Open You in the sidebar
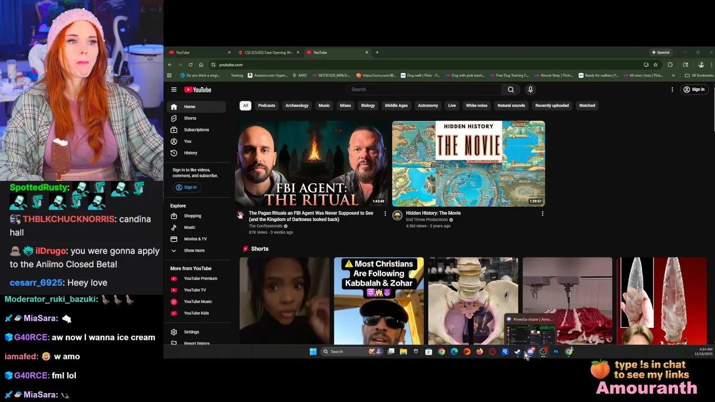The height and width of the screenshot is (402, 715). 196,141
